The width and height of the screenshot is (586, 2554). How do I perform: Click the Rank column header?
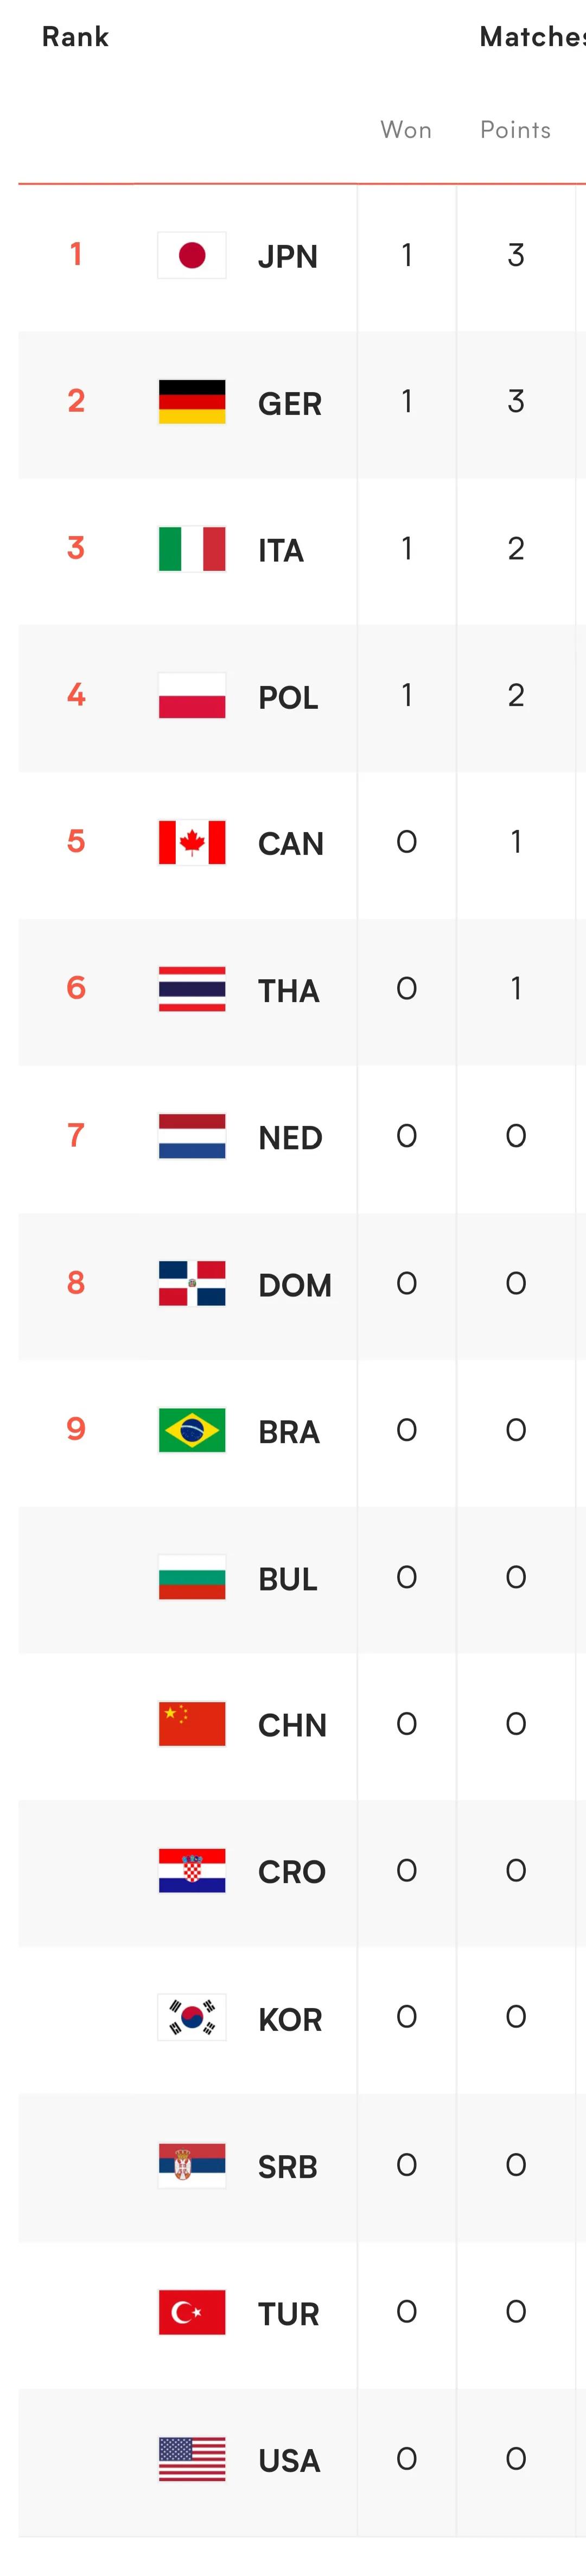coord(75,37)
